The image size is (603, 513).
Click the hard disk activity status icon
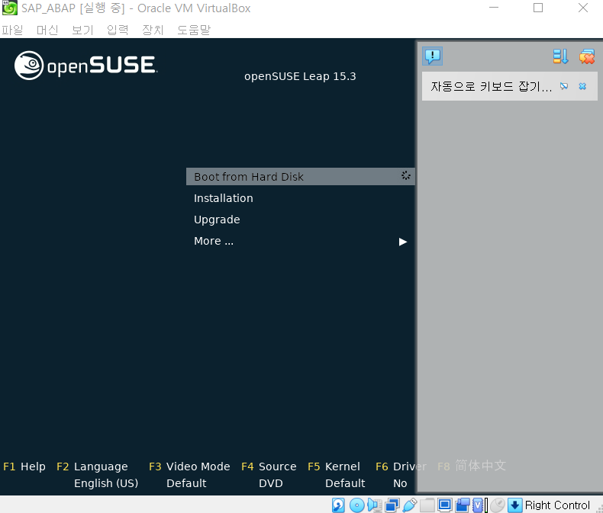(x=338, y=505)
